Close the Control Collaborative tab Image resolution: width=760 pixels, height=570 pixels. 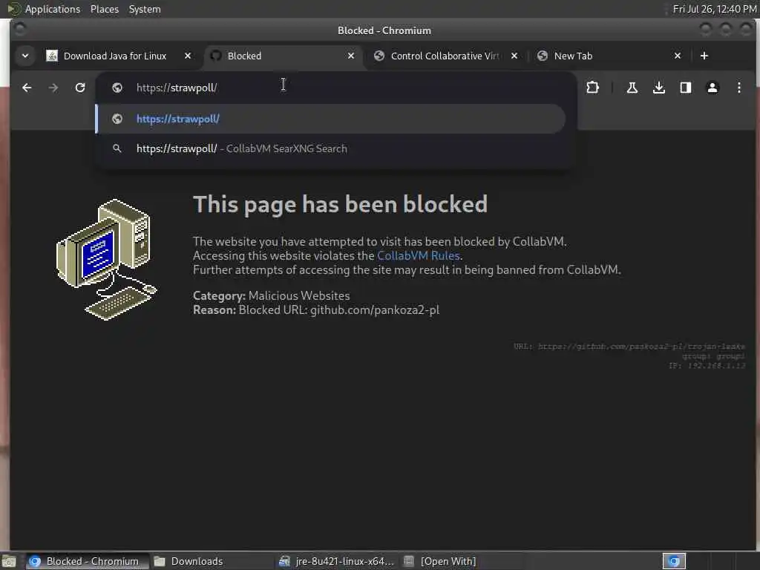coord(514,56)
